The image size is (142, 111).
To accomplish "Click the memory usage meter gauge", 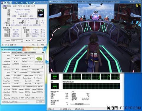I will coord(55,86).
